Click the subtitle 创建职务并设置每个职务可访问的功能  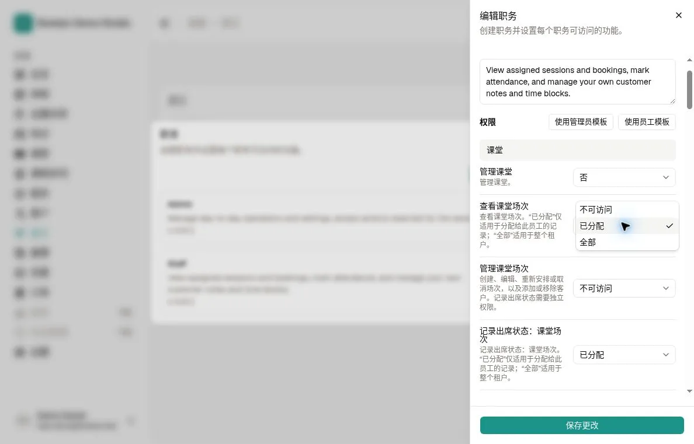pyautogui.click(x=551, y=30)
